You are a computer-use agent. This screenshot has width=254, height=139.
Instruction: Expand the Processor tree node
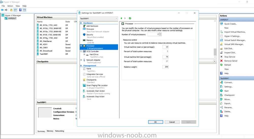point(81,46)
